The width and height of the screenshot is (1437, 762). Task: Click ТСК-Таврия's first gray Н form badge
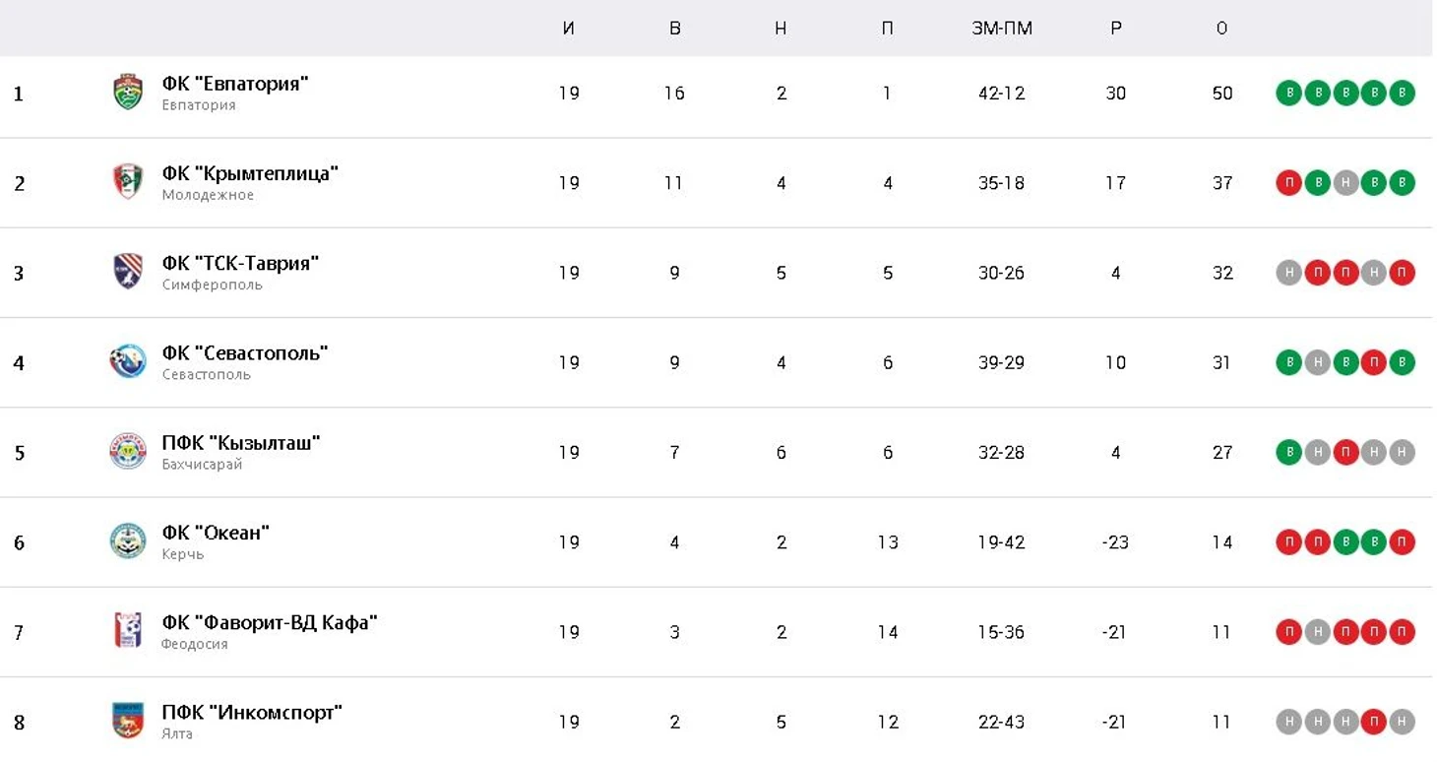[1288, 273]
